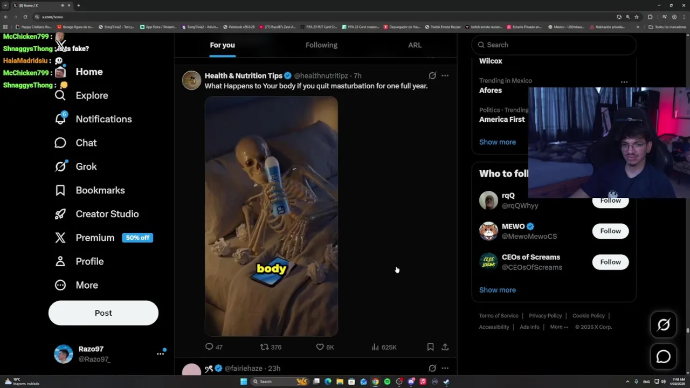Like the post with 6K likes
The width and height of the screenshot is (690, 388).
click(325, 347)
